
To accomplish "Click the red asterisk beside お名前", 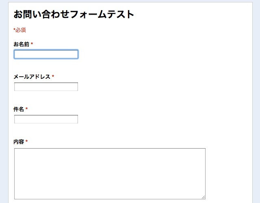I will (x=32, y=44).
